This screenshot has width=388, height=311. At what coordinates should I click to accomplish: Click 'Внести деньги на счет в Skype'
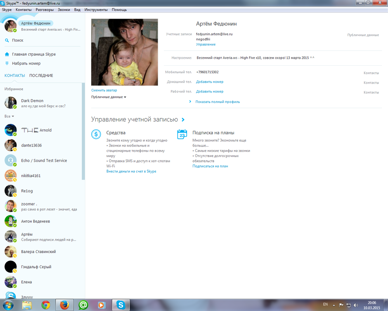coord(131,171)
